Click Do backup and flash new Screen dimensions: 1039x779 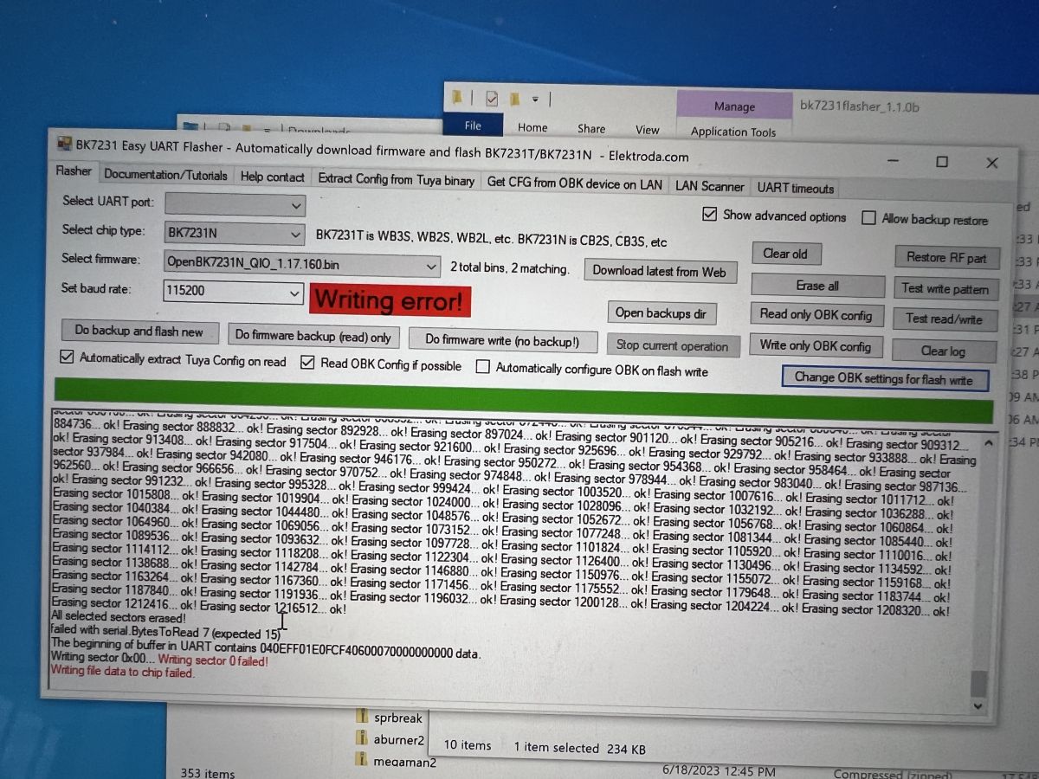coord(139,331)
